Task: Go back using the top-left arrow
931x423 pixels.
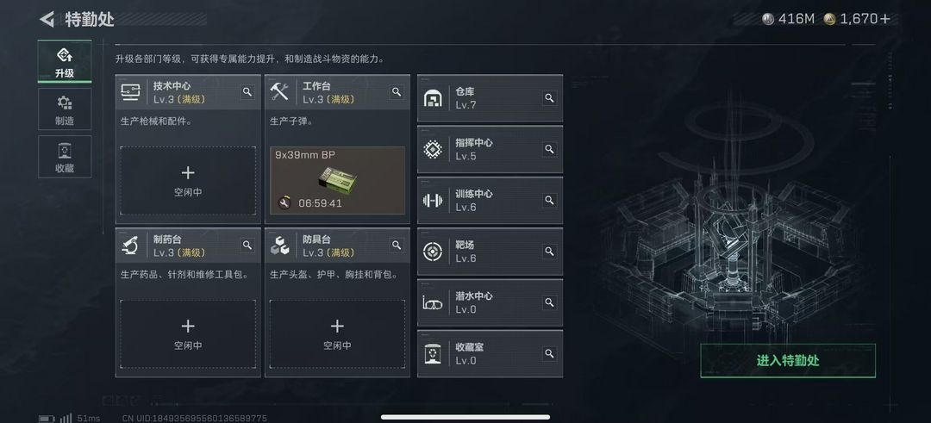Action: coord(47,19)
